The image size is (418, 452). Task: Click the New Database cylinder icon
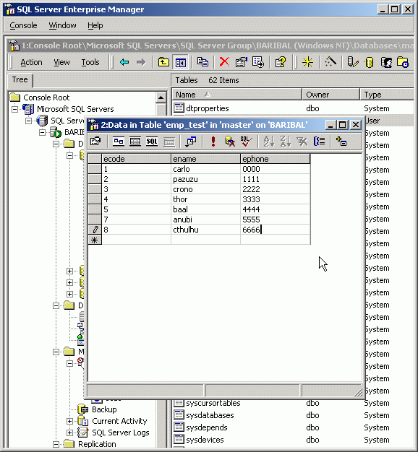[370, 62]
